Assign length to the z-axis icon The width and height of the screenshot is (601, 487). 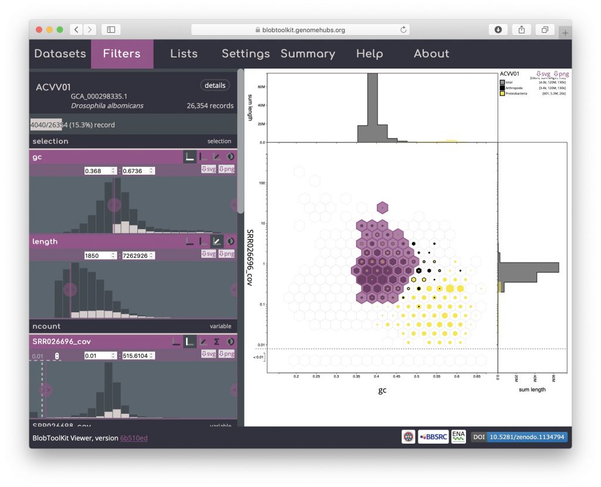click(217, 241)
